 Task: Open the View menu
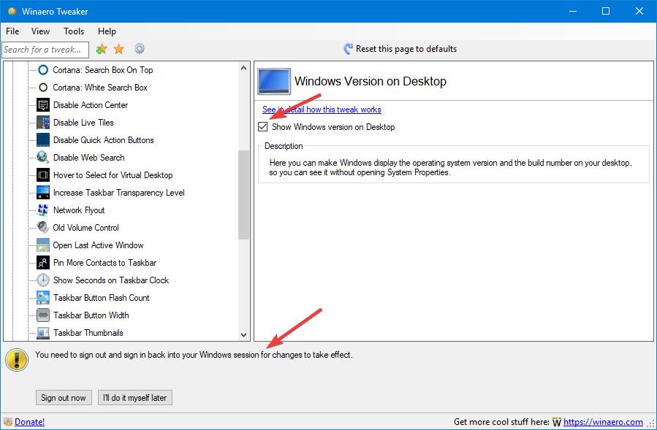click(41, 31)
